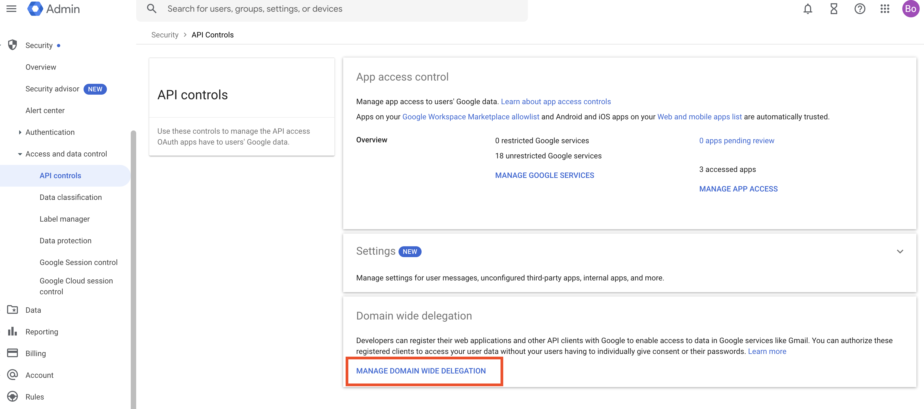Expand the Settings panel chevron
The height and width of the screenshot is (409, 924).
[x=900, y=251]
